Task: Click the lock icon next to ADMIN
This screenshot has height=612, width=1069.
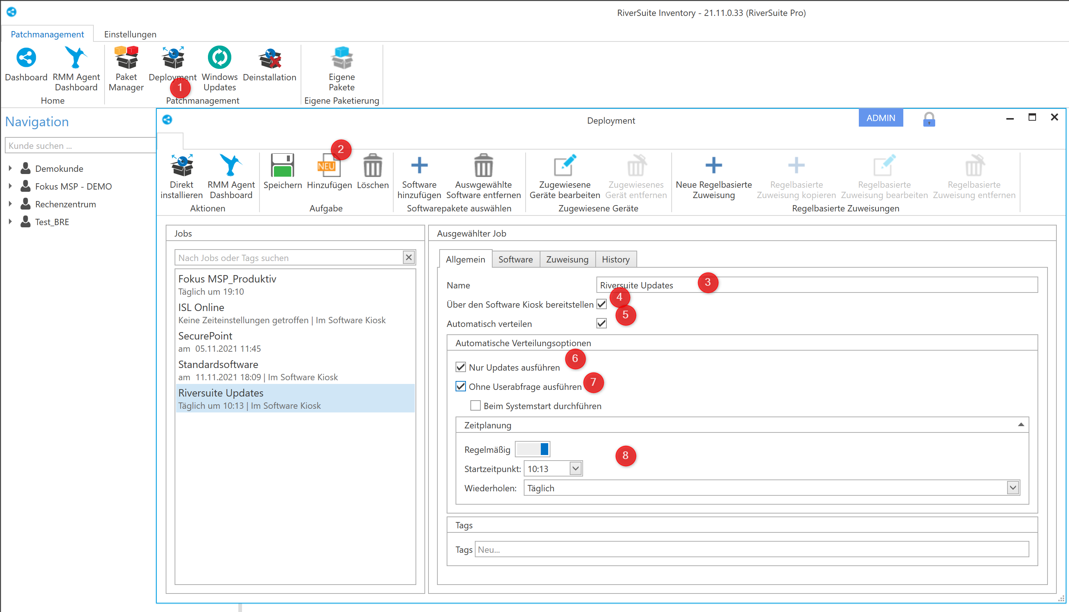Action: [929, 119]
